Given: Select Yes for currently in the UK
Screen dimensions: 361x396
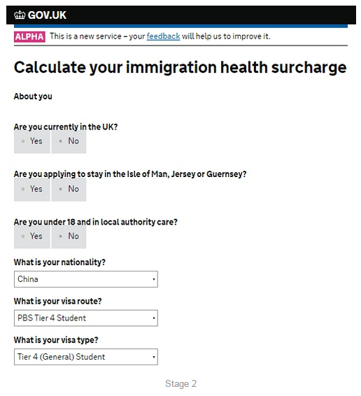Looking at the screenshot, I should [31, 141].
